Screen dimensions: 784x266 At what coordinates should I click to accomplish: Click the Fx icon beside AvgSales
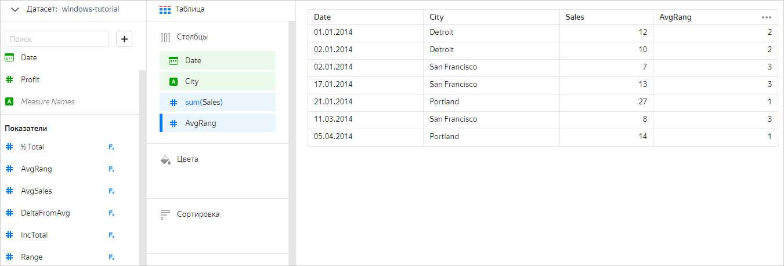pyautogui.click(x=111, y=191)
